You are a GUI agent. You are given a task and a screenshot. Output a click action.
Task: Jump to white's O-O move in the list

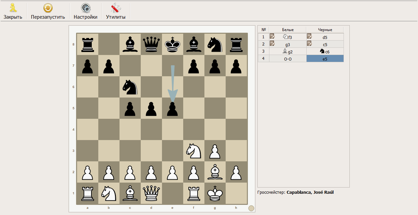coord(288,59)
